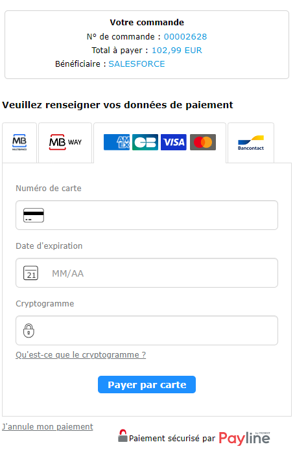
Task: Click the padlock icon in cryptogramme field
Action: coord(29,330)
